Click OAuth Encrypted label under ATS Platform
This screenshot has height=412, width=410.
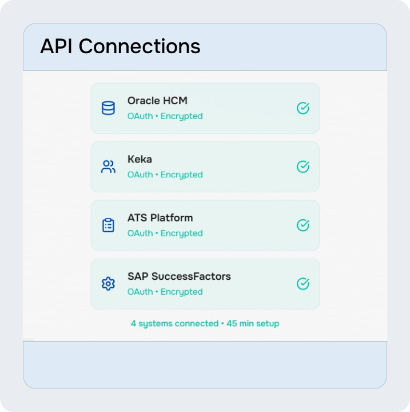click(x=165, y=233)
